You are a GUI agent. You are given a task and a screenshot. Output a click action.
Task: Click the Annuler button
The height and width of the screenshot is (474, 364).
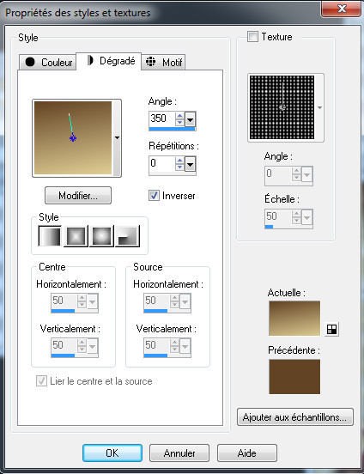179,453
